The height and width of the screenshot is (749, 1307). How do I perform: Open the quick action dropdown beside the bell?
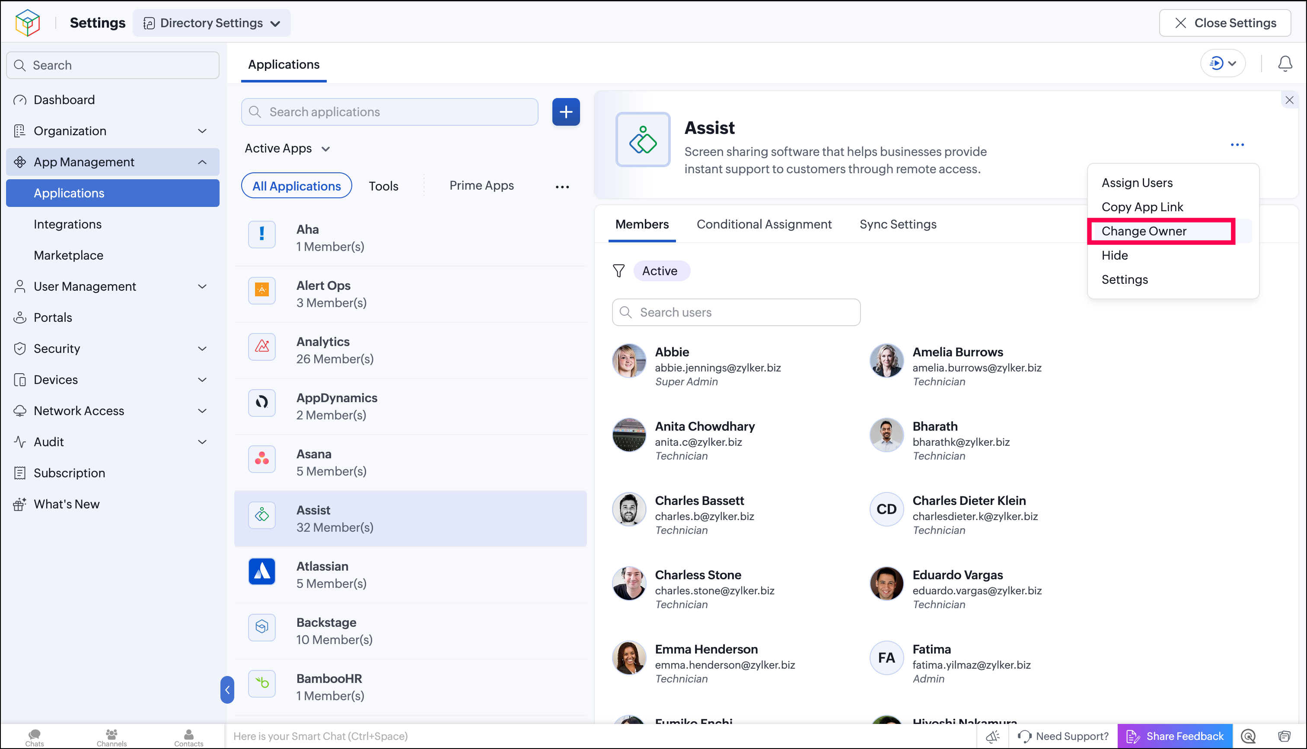[x=1223, y=63]
